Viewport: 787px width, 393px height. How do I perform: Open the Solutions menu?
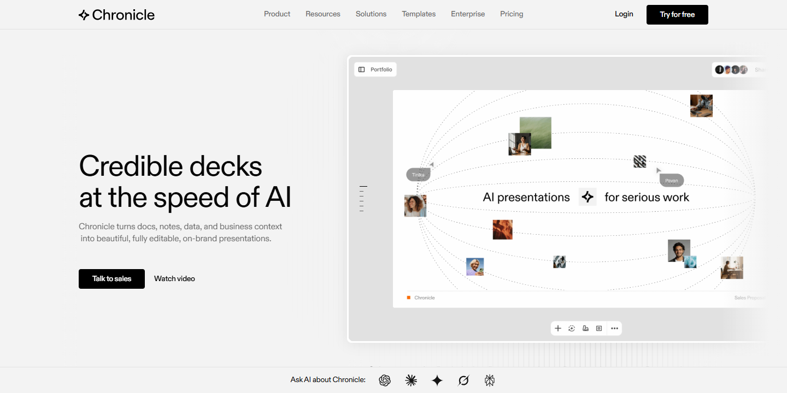(x=371, y=14)
